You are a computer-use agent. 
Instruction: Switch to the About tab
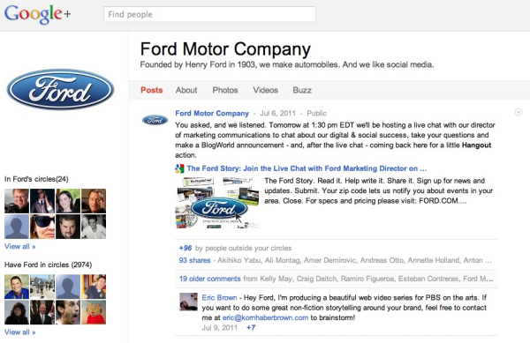coord(186,90)
